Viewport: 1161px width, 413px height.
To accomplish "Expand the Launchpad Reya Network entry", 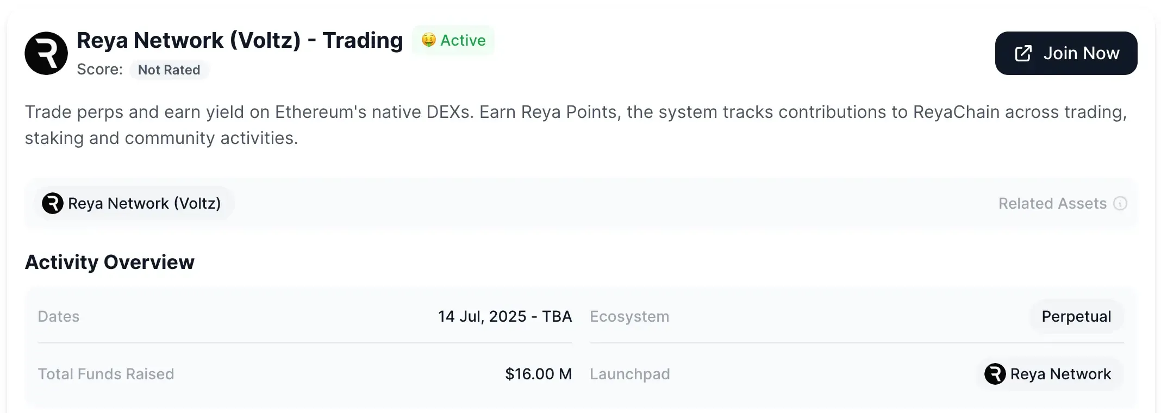I will click(1050, 374).
